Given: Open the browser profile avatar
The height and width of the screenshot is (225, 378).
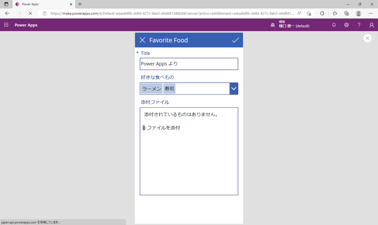Looking at the screenshot, I should click(359, 13).
